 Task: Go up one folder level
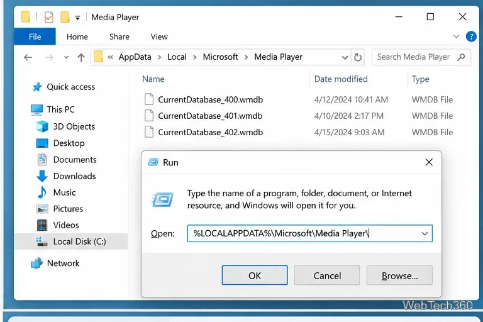click(81, 57)
